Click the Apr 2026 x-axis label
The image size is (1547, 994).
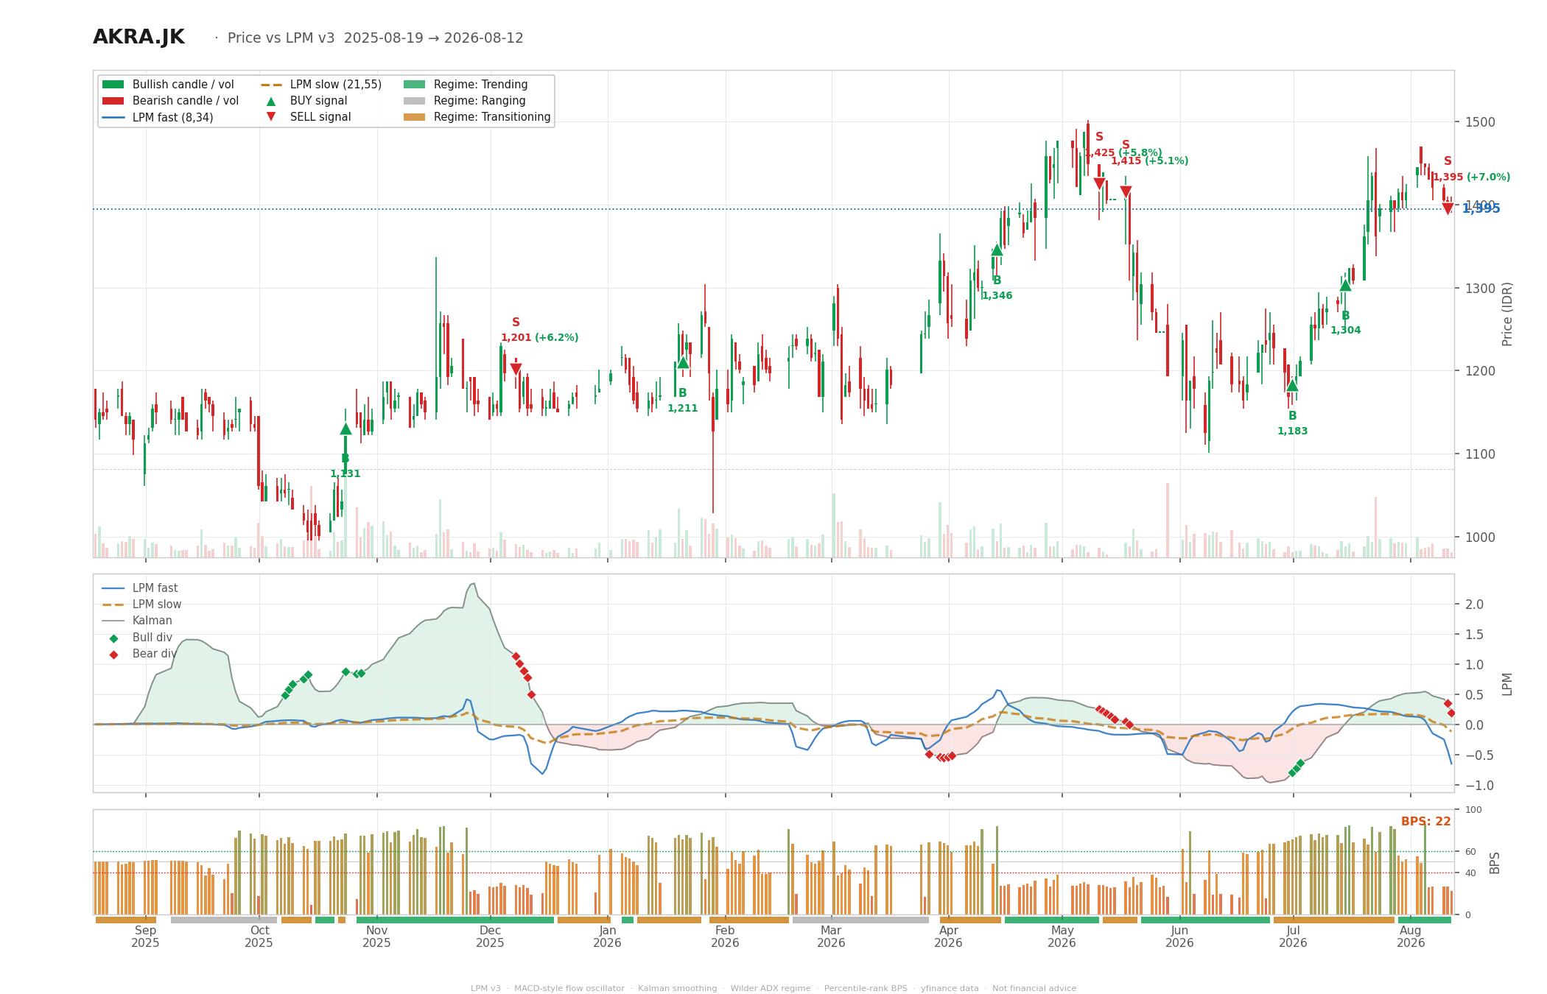point(948,937)
